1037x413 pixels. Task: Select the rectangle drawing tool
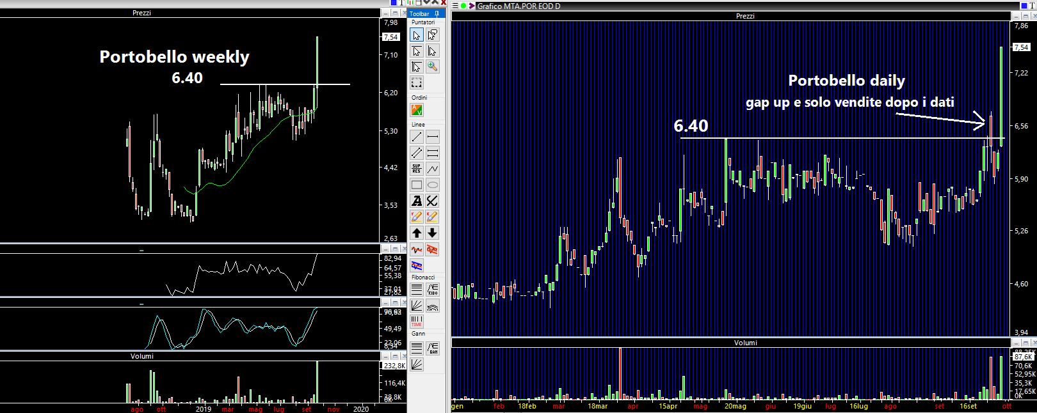pos(417,185)
